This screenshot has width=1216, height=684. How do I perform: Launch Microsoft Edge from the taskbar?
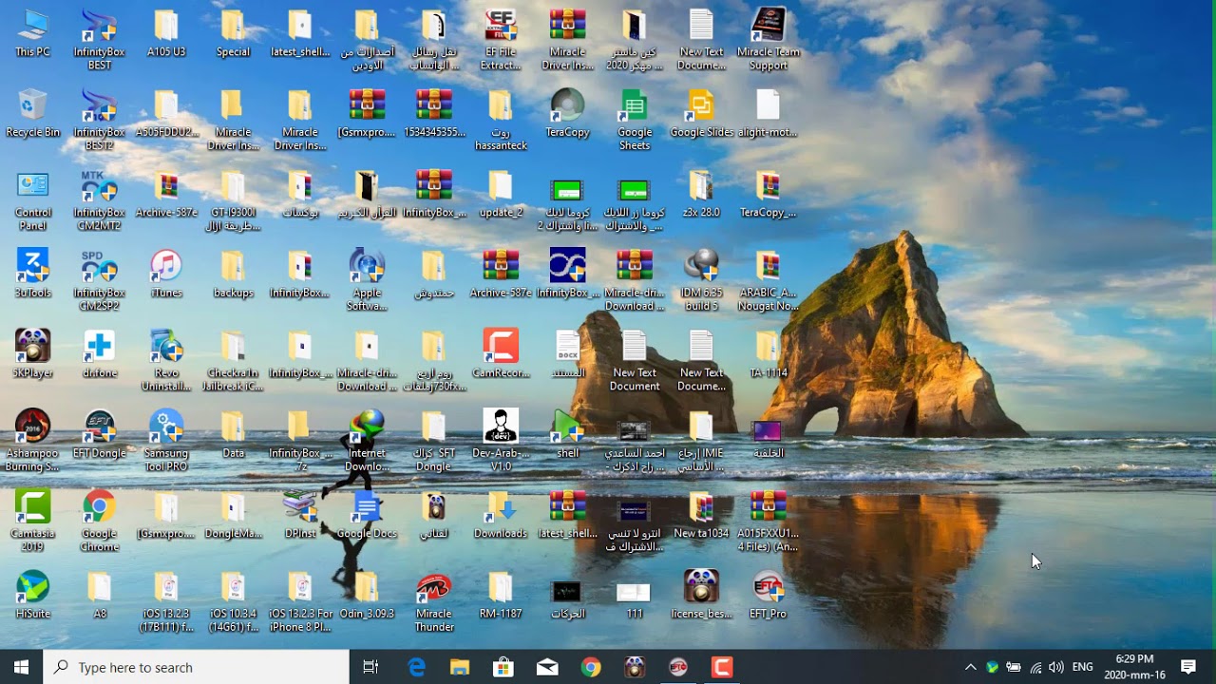coord(416,667)
